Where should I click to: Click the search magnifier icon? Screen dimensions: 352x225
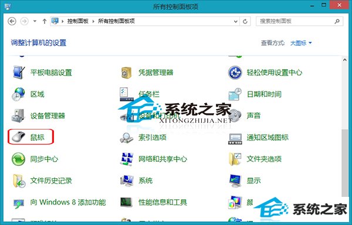(337, 21)
